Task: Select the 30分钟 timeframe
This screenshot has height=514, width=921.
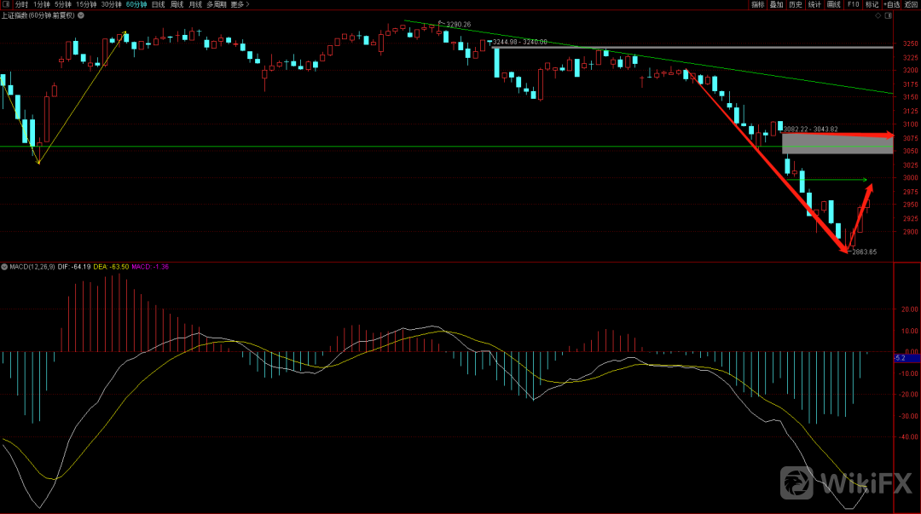Action: [112, 4]
